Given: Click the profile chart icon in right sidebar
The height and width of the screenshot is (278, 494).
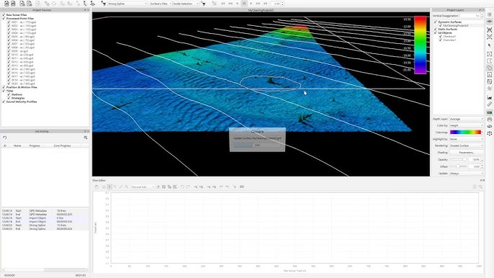Looking at the screenshot, I should [x=489, y=97].
